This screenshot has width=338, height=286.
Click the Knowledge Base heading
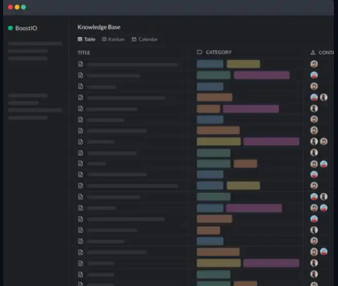[99, 27]
